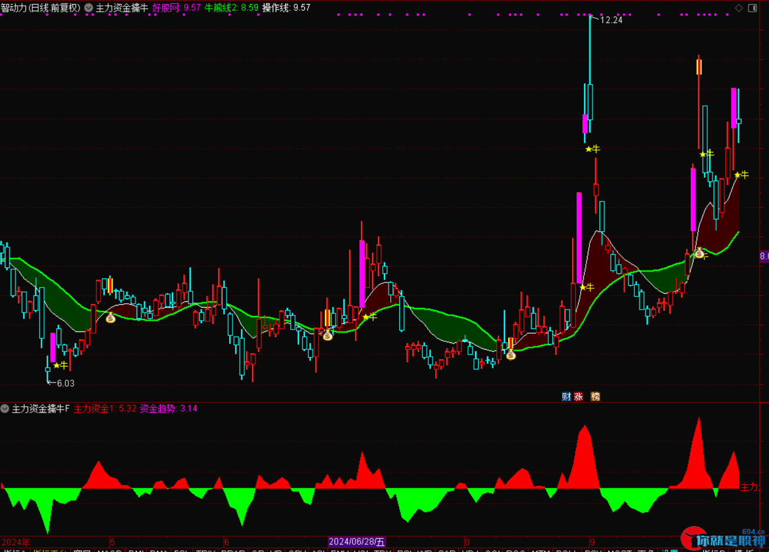The width and height of the screenshot is (769, 552).
Task: Open dropdown beside 主力资金擒牛F sub-indicator
Action: coord(5,408)
